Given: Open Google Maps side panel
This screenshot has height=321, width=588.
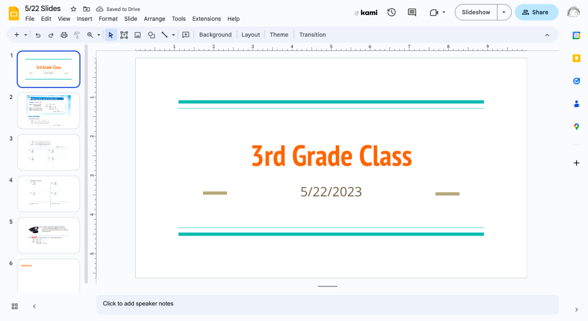Looking at the screenshot, I should tap(577, 127).
